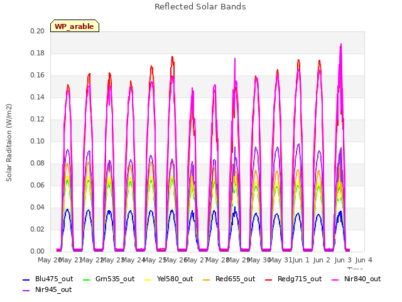402x302 pixels.
Task: Select the blue Blu475_out legend color marker
Action: [x=26, y=279]
